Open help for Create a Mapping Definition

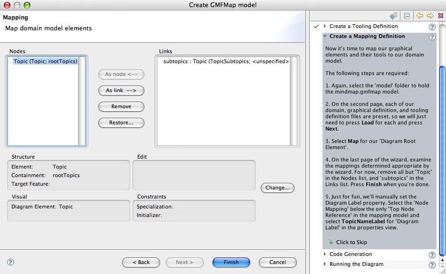click(432, 37)
